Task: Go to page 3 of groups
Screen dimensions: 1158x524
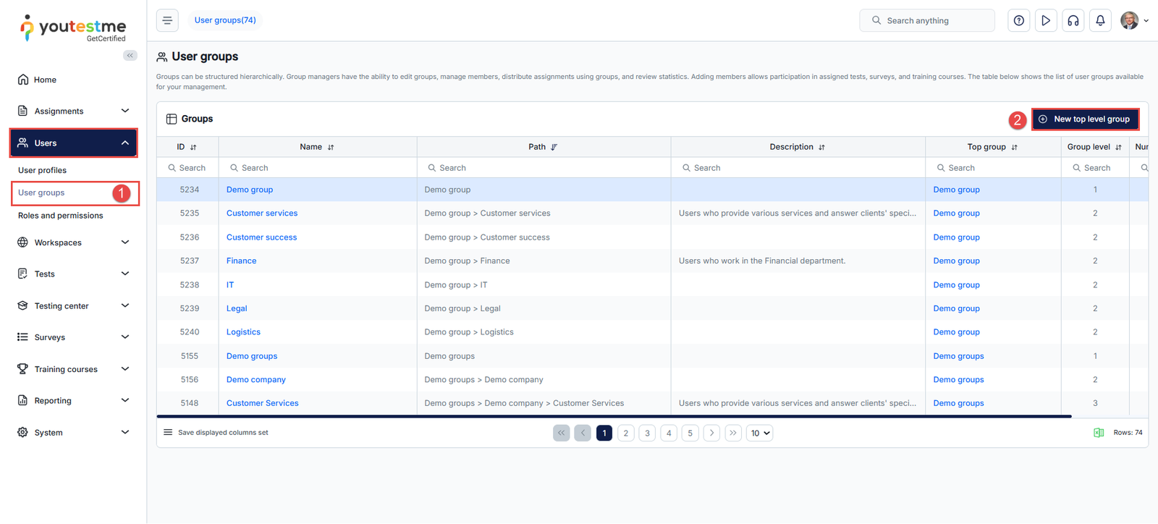Action: tap(647, 433)
